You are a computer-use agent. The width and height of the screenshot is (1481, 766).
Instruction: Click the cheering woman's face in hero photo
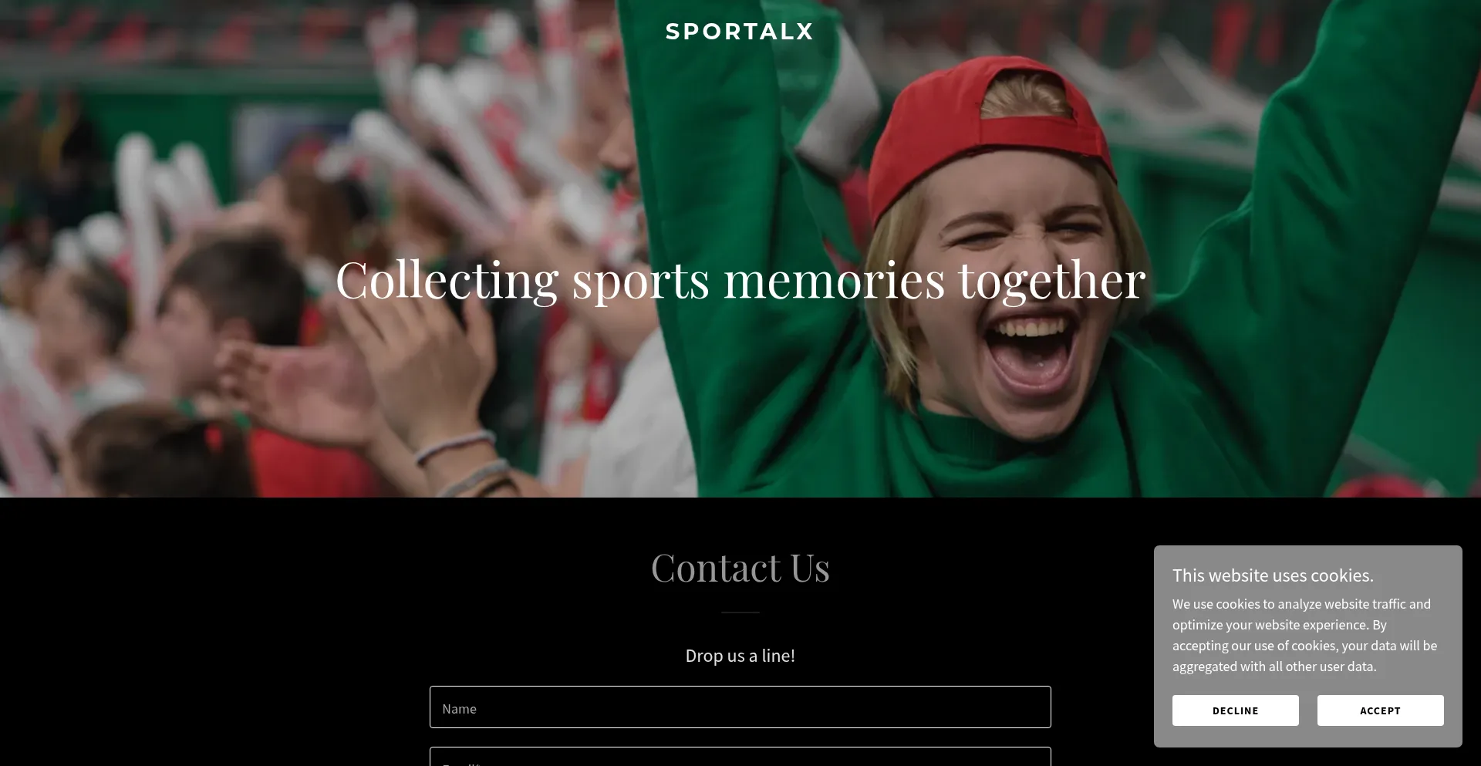coord(1010,293)
